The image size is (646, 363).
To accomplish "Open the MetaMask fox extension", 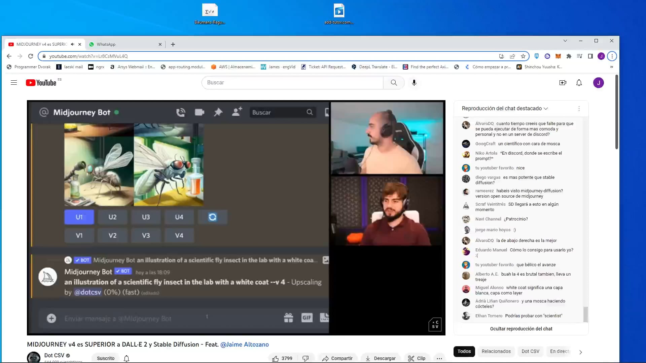I will [558, 56].
